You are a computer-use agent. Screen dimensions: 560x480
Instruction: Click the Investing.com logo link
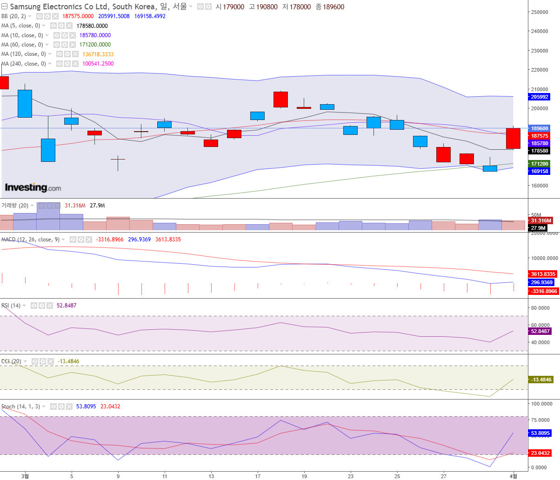click(x=33, y=187)
